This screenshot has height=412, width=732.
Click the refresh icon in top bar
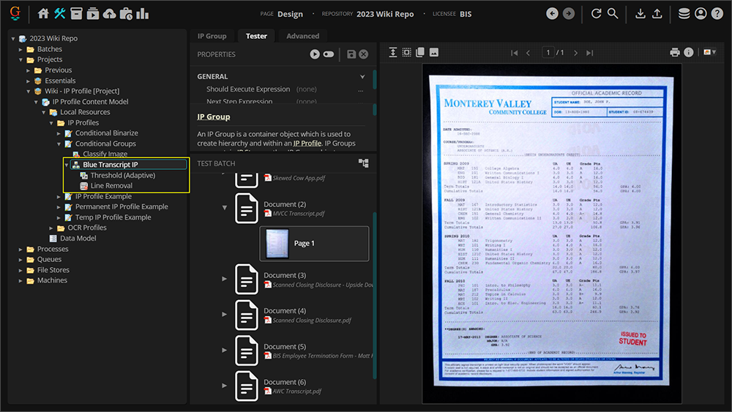coord(596,13)
